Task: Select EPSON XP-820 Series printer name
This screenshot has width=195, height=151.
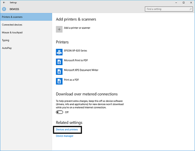Action: (76, 50)
